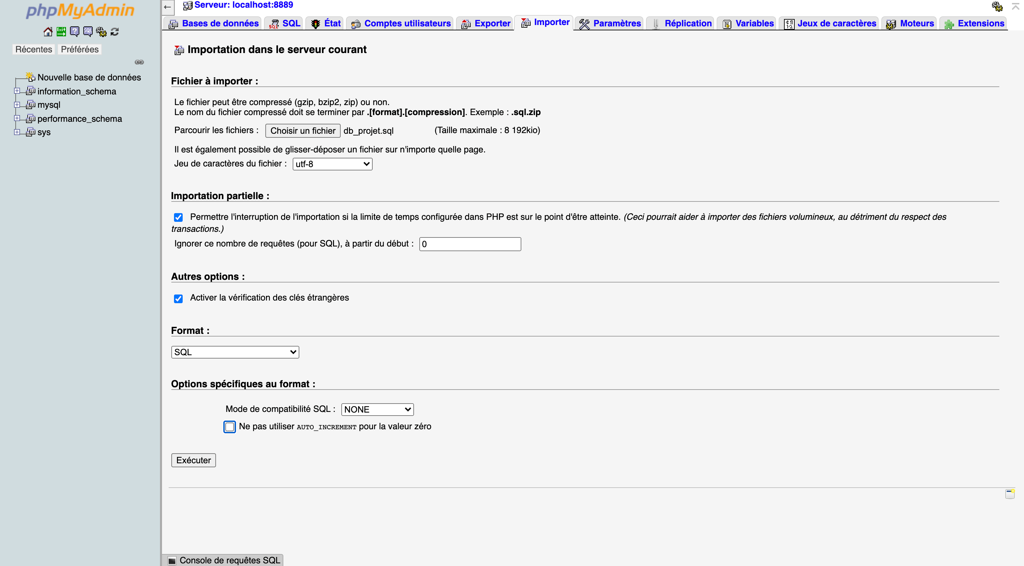Click the Exécuter button

pyautogui.click(x=194, y=460)
